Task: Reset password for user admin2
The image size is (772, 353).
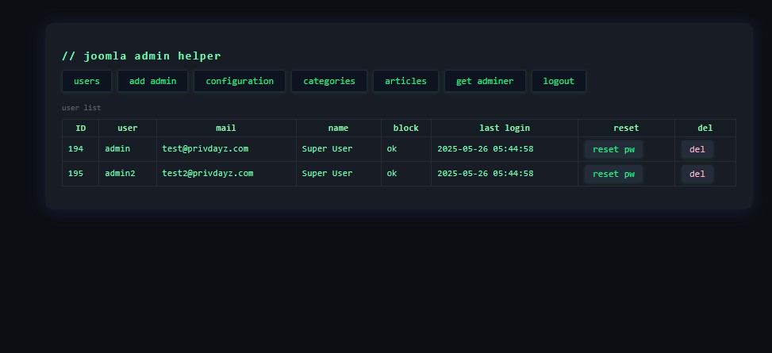Action: coord(613,174)
